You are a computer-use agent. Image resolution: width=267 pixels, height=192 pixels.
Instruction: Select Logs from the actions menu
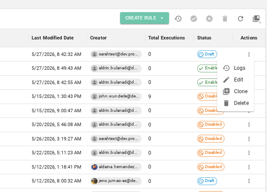pos(235,68)
